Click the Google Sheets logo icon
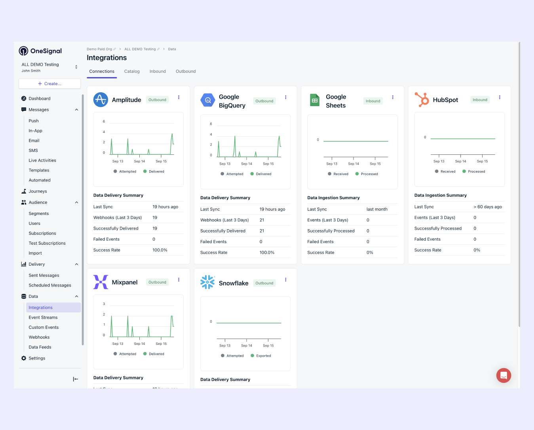The width and height of the screenshot is (534, 430). click(315, 101)
